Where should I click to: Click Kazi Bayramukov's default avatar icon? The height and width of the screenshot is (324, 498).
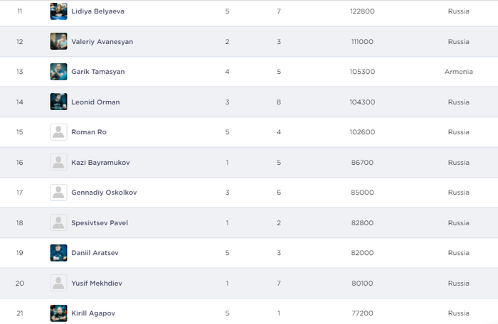tap(58, 162)
